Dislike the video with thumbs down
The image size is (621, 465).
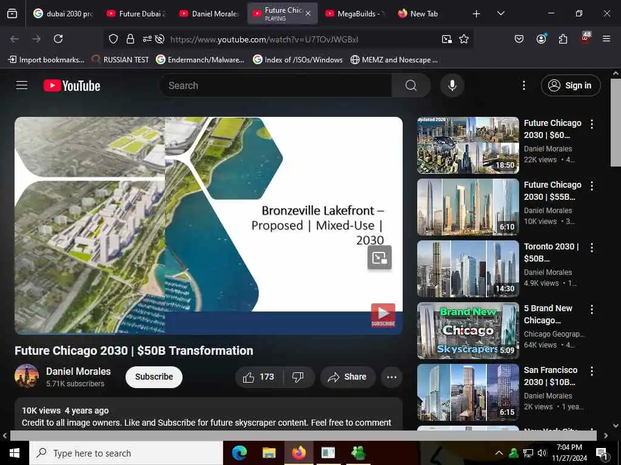click(x=298, y=377)
